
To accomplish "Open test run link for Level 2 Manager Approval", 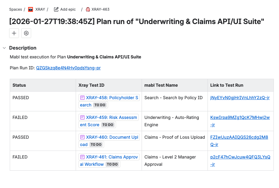I will tap(240, 157).
